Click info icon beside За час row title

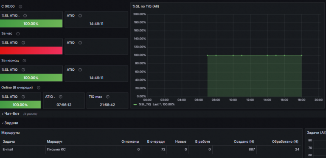(18, 33)
